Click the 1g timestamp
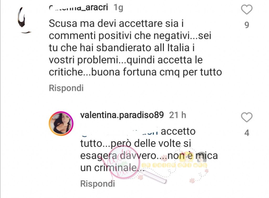The image size is (269, 198). tap(118, 8)
